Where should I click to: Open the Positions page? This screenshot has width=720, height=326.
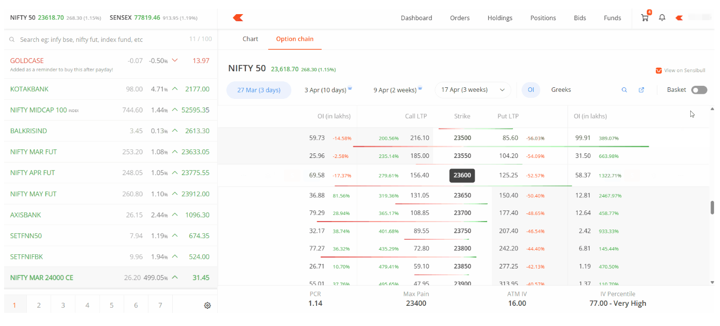point(543,18)
